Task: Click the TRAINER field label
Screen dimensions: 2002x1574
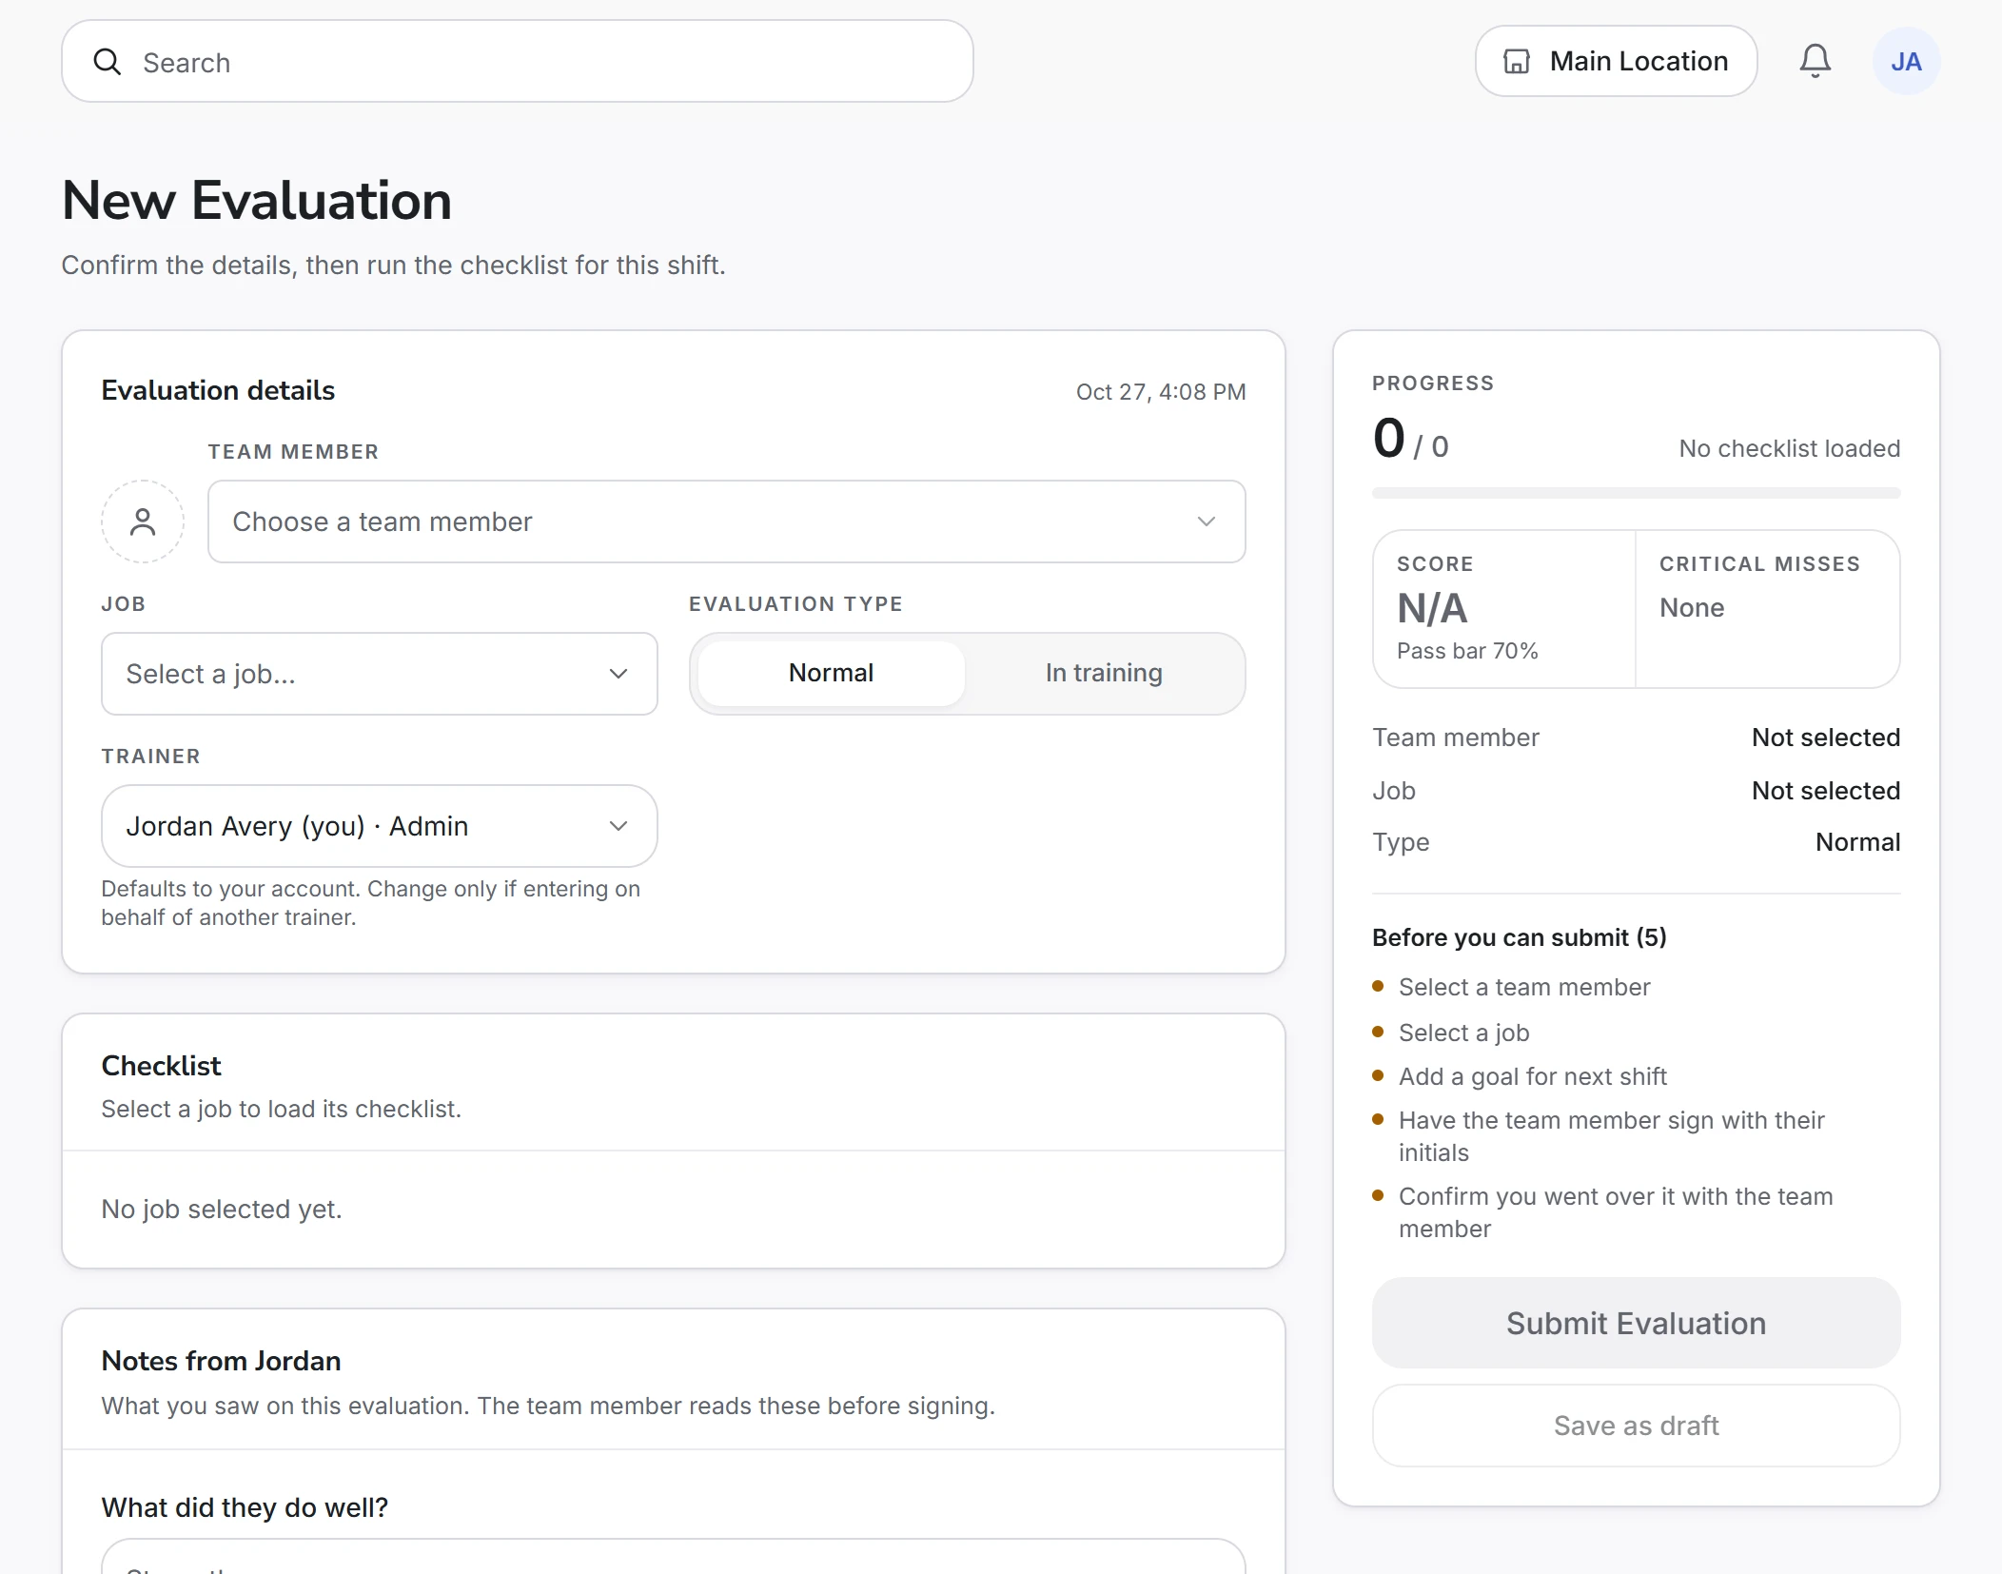Action: (150, 757)
